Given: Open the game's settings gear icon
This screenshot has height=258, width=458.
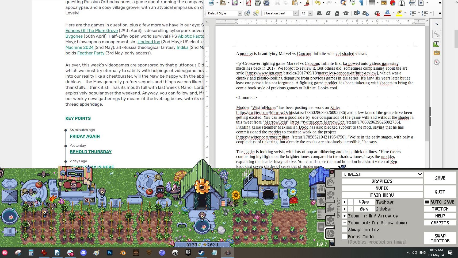Looking at the screenshot, I should click(x=330, y=233).
